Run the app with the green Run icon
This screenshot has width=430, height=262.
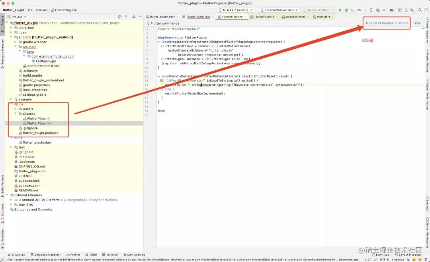(340, 10)
